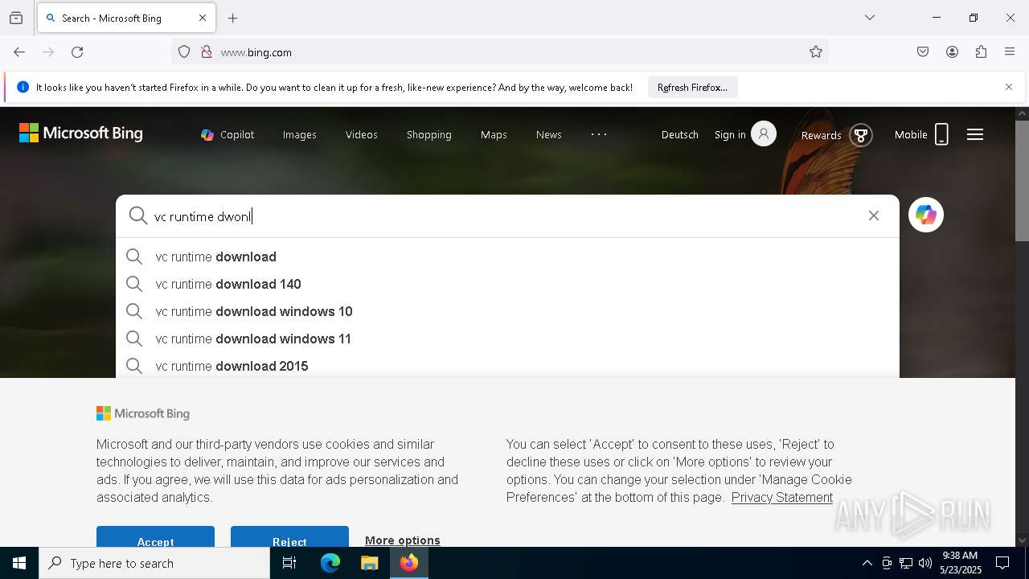Open Windows Start menu
This screenshot has height=579, width=1029.
point(19,563)
